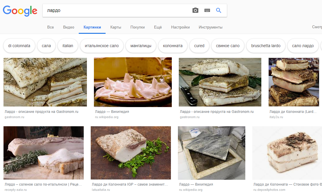Open latuaitalia.ru lardo image with parsley

[131, 153]
